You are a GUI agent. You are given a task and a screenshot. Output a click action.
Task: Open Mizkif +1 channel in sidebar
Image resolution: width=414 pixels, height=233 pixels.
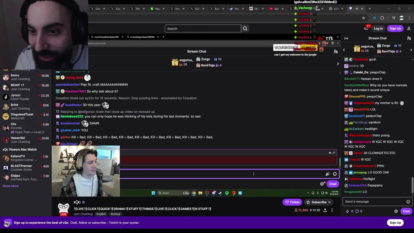click(26, 87)
